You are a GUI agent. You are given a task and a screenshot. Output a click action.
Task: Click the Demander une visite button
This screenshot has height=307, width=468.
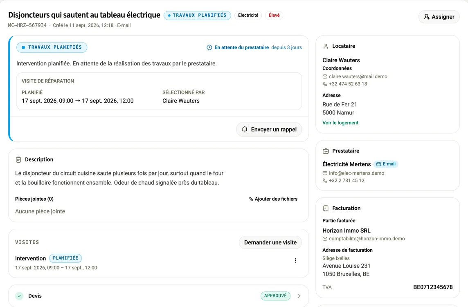tap(270, 242)
